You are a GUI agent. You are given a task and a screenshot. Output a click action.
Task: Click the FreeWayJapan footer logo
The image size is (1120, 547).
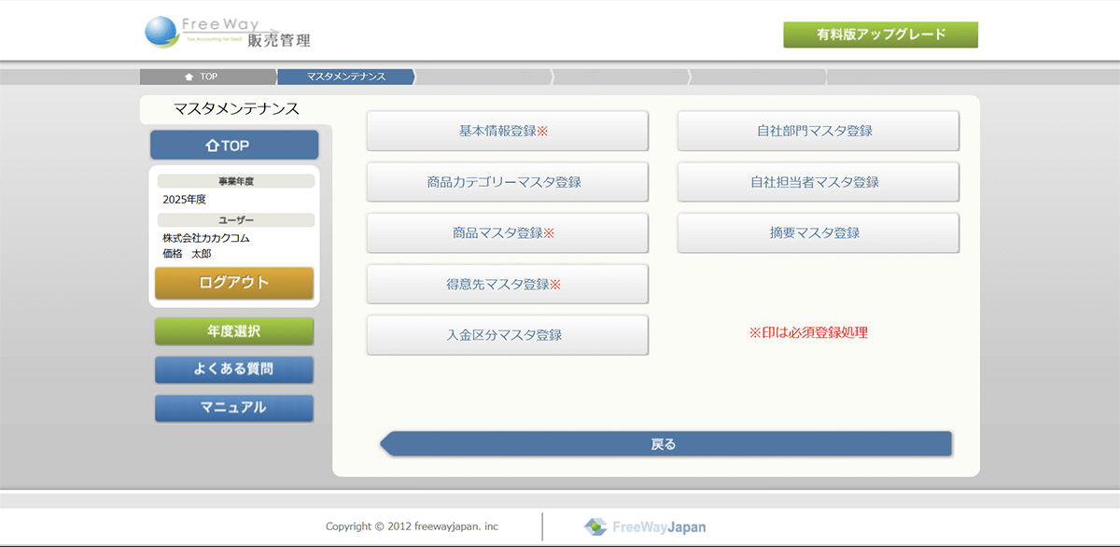point(645,527)
